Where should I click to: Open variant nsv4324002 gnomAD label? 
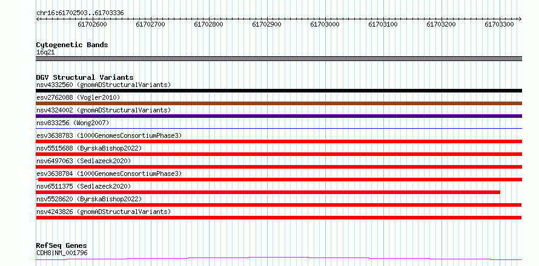click(x=104, y=110)
